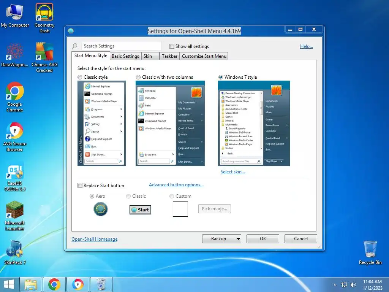Viewport: 389px width, 292px height.
Task: Open the Taskbar tab
Action: (x=169, y=56)
